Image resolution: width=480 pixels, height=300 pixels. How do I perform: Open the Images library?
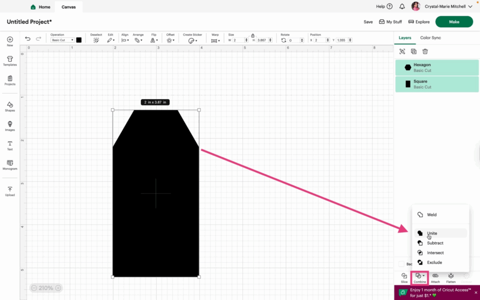[x=10, y=126]
